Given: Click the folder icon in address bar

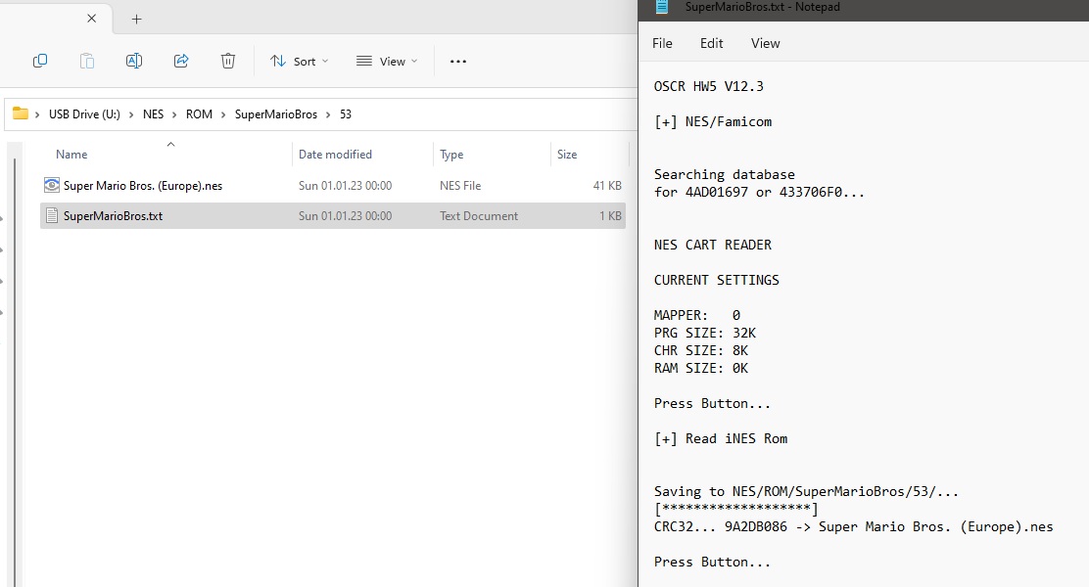Looking at the screenshot, I should coord(21,113).
